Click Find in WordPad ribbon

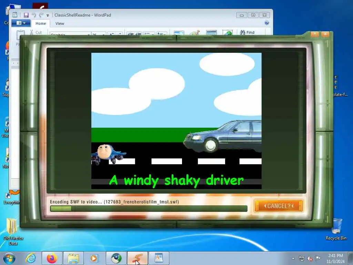(x=247, y=32)
